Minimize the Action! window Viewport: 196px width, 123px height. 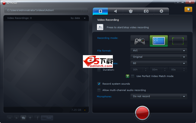tap(183, 2)
